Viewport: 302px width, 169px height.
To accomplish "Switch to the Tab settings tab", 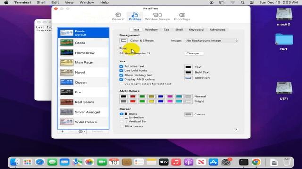I will point(167,30).
